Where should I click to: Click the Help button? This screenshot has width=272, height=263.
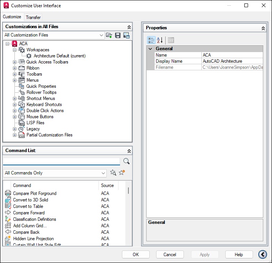[239, 255]
